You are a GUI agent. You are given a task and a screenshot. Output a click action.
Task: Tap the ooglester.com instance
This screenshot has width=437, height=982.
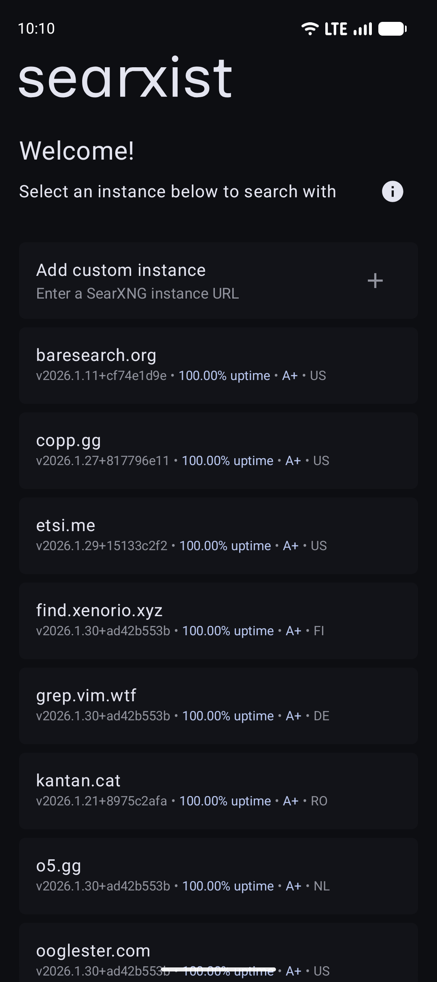tap(218, 952)
